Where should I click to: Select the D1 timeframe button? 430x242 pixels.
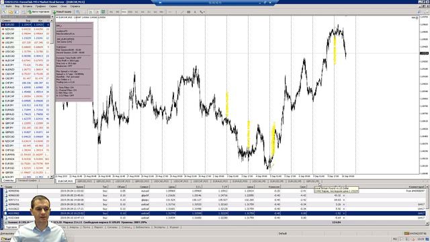pyautogui.click(x=149, y=12)
